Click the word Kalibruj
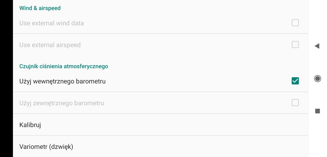This screenshot has height=157, width=327. (x=30, y=125)
